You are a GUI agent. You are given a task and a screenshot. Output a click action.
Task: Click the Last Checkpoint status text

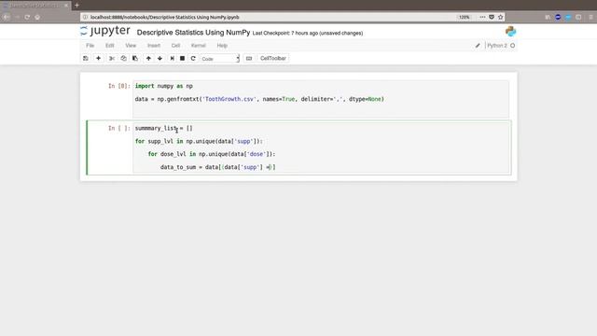tap(308, 34)
